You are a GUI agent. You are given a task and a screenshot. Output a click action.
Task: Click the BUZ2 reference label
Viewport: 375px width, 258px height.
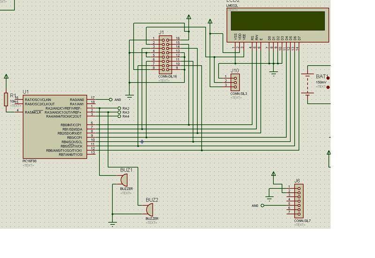[x=152, y=200]
